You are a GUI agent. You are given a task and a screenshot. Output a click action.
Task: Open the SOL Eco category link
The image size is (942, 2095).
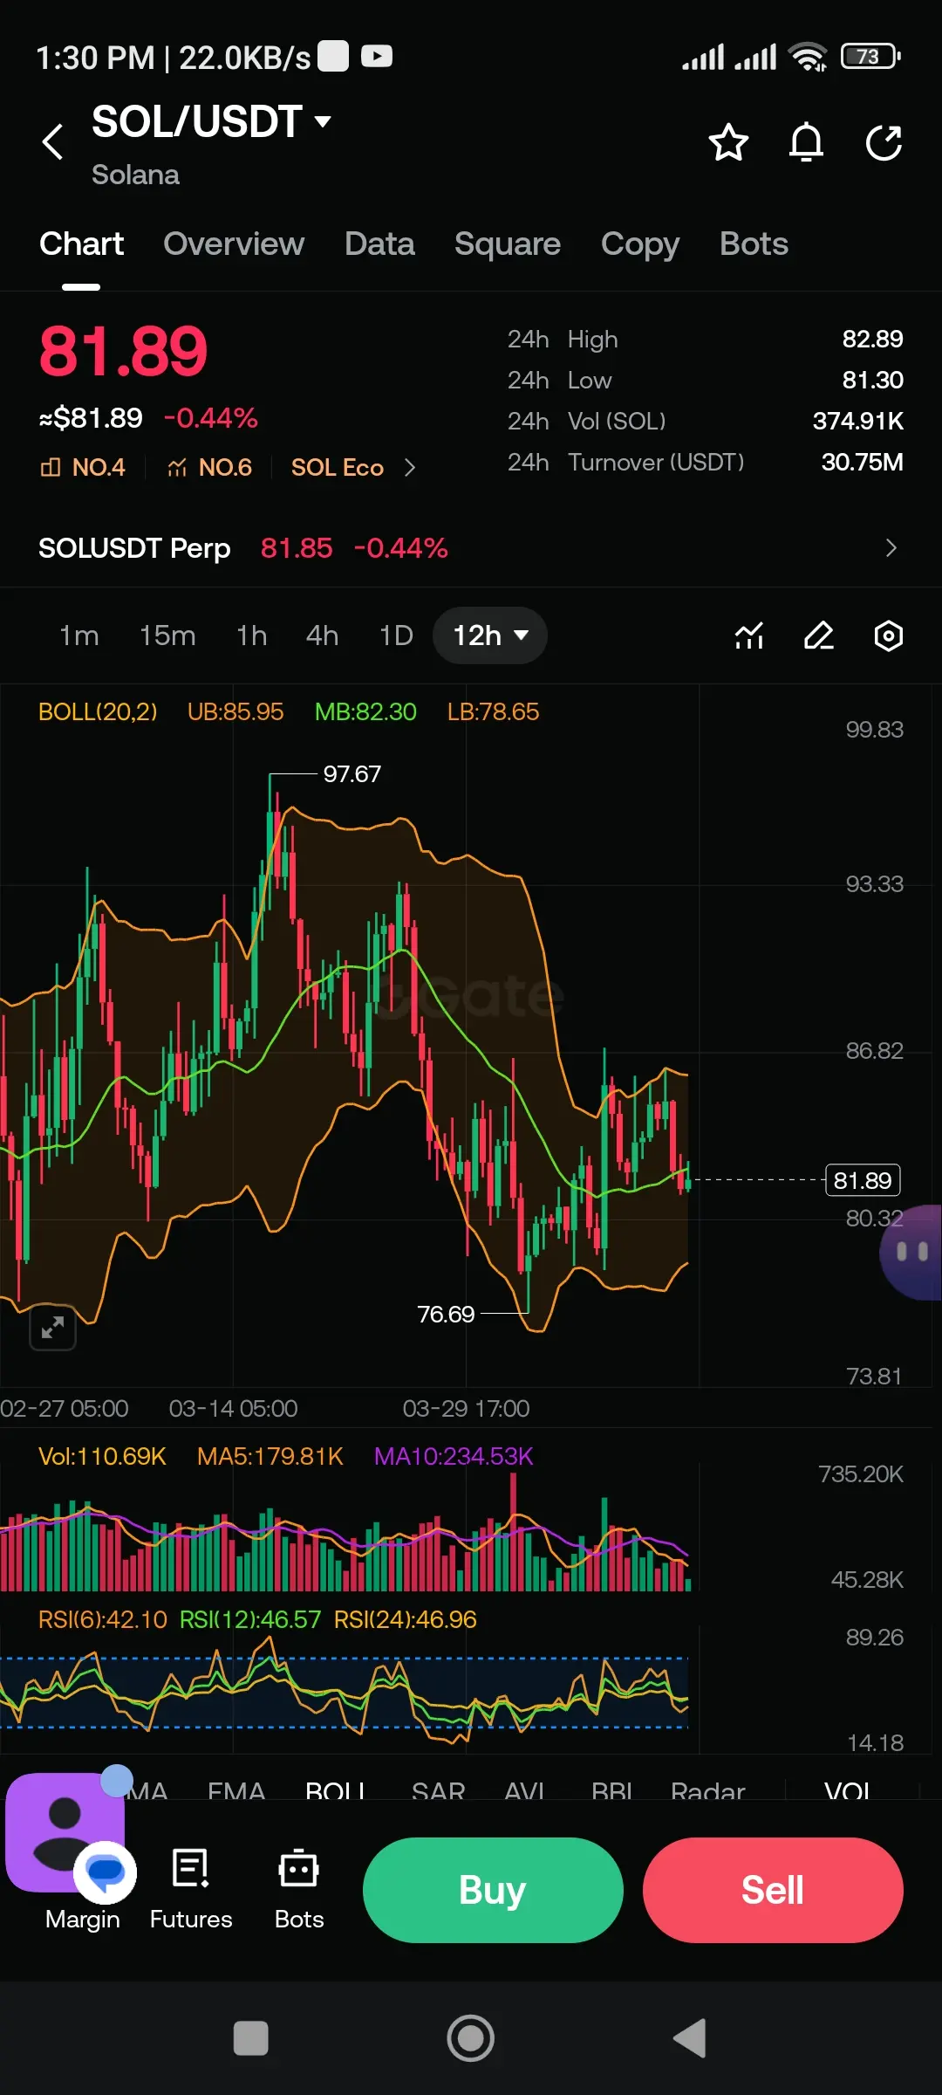[x=338, y=468]
